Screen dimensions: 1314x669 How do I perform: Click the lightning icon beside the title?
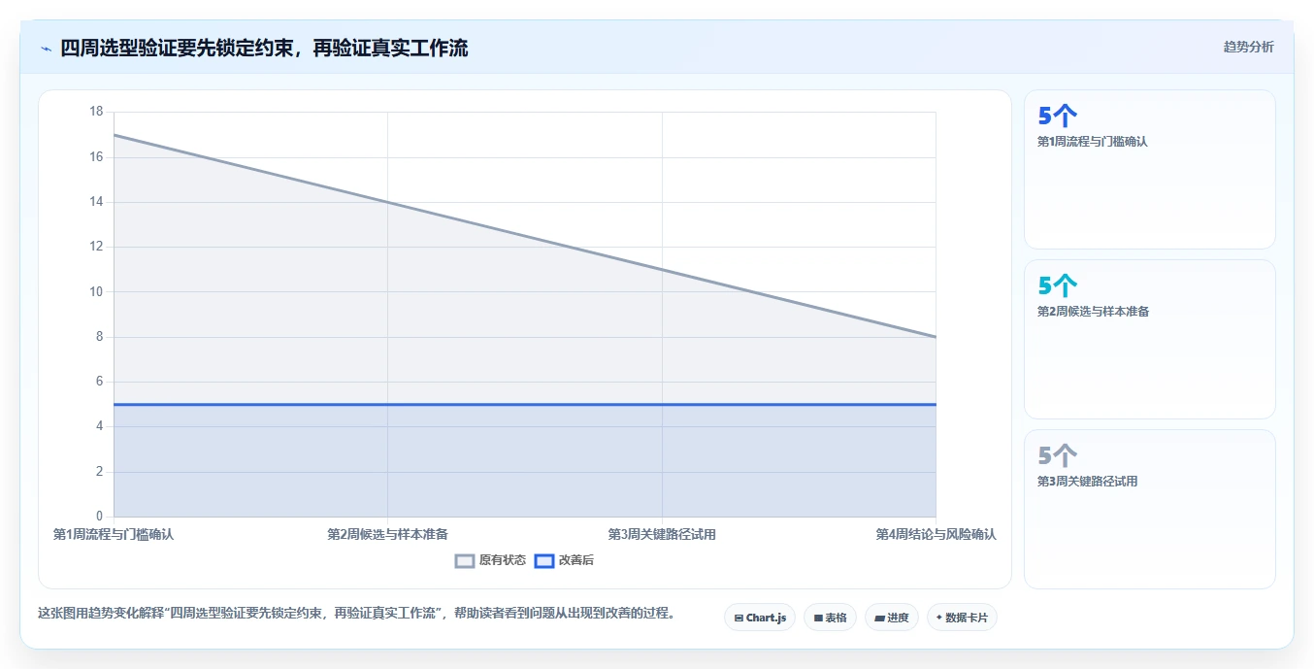click(x=46, y=49)
